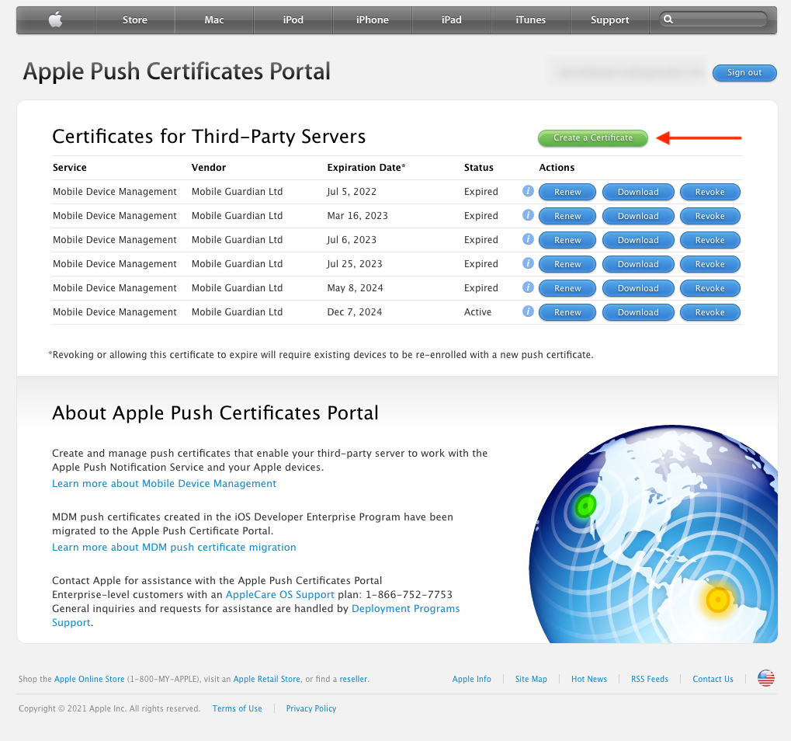Image resolution: width=791 pixels, height=741 pixels.
Task: Open the Mac tab in navigation
Action: (x=214, y=19)
